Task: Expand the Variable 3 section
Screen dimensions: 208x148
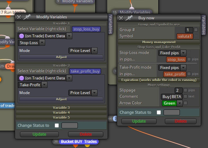Action: click(x=61, y=107)
